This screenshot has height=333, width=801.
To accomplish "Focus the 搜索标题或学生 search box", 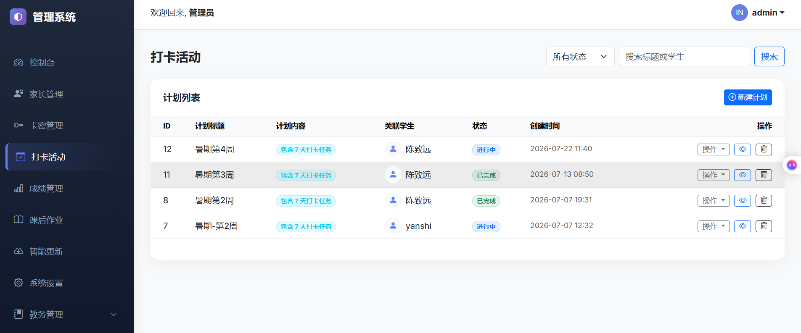I will click(684, 57).
